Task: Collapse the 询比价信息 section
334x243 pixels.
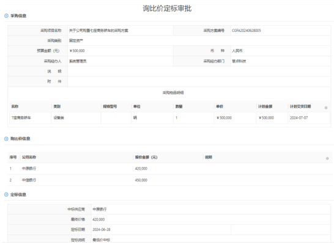Action: [6, 139]
